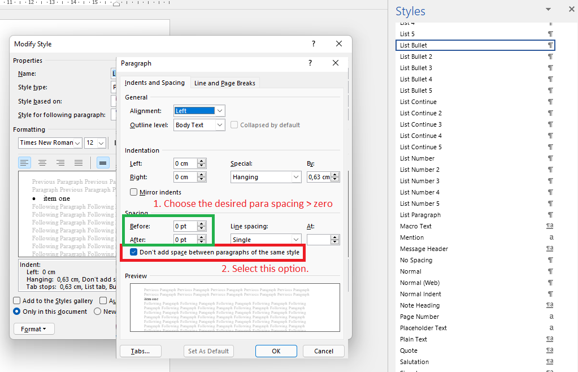
Task: Click linked style icon beside Macro Text
Action: coord(550,226)
